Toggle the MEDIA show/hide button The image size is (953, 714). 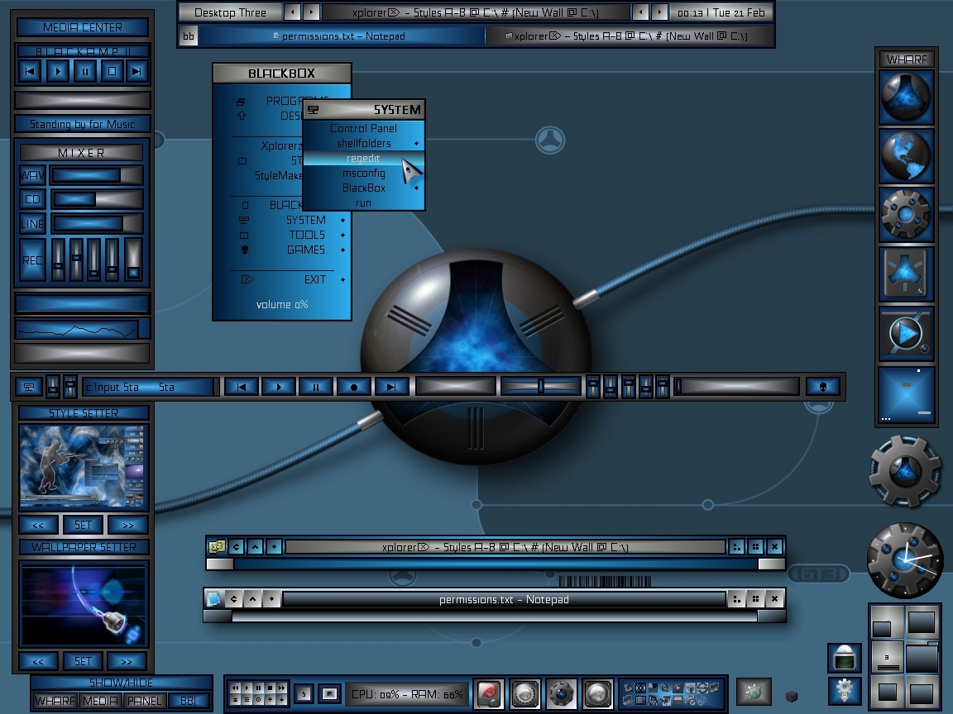(x=100, y=701)
